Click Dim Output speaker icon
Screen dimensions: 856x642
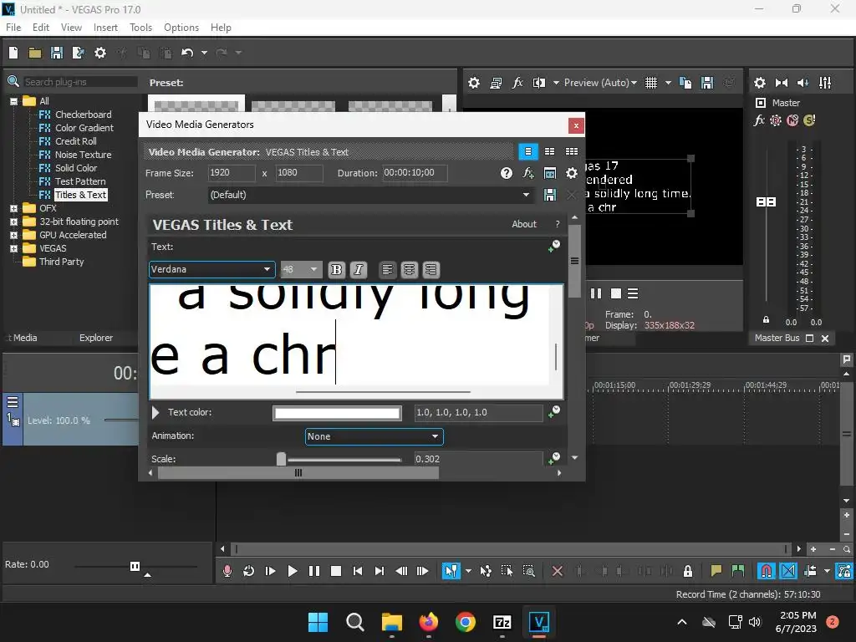[803, 83]
